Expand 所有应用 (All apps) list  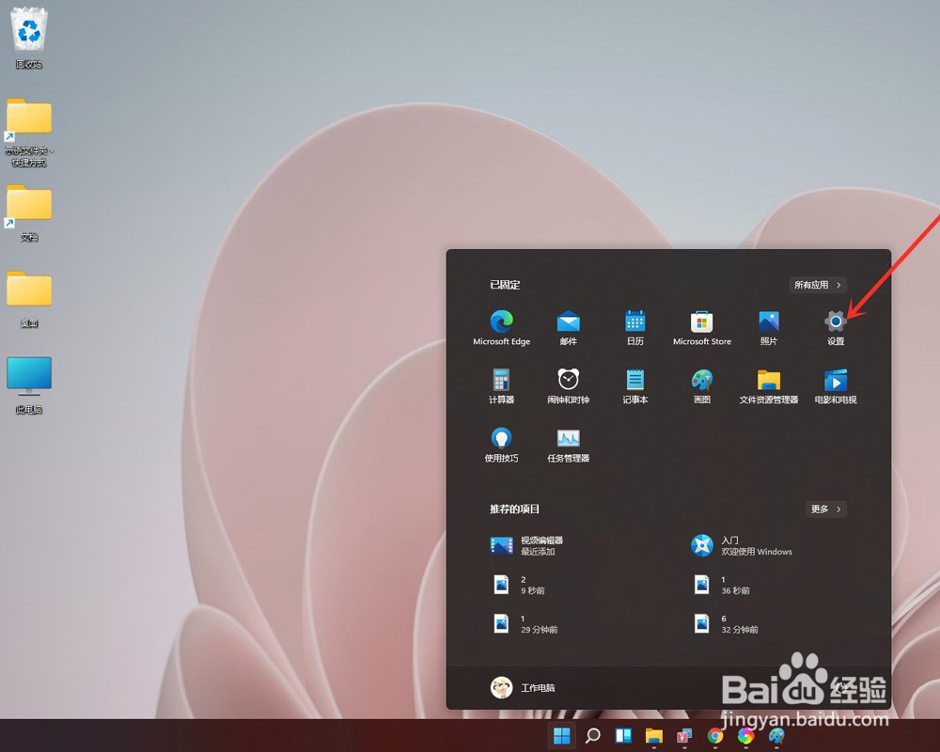click(818, 285)
